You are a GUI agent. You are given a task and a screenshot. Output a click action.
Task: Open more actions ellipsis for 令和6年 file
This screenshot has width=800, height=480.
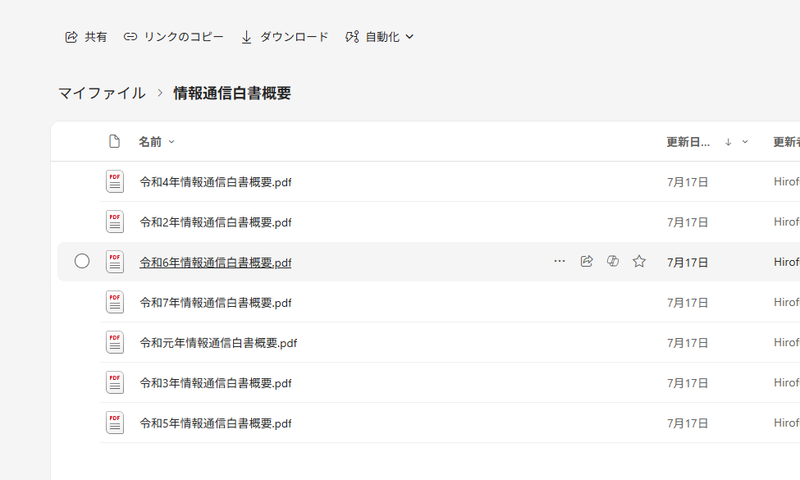(560, 262)
